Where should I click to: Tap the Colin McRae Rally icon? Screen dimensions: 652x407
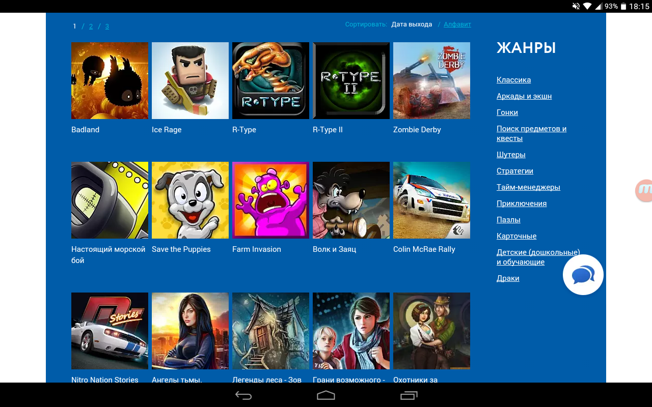pyautogui.click(x=431, y=200)
